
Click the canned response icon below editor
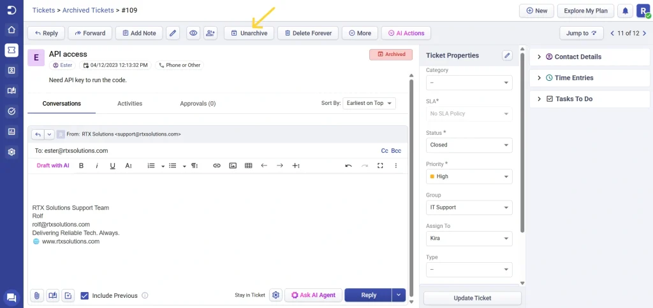click(68, 295)
